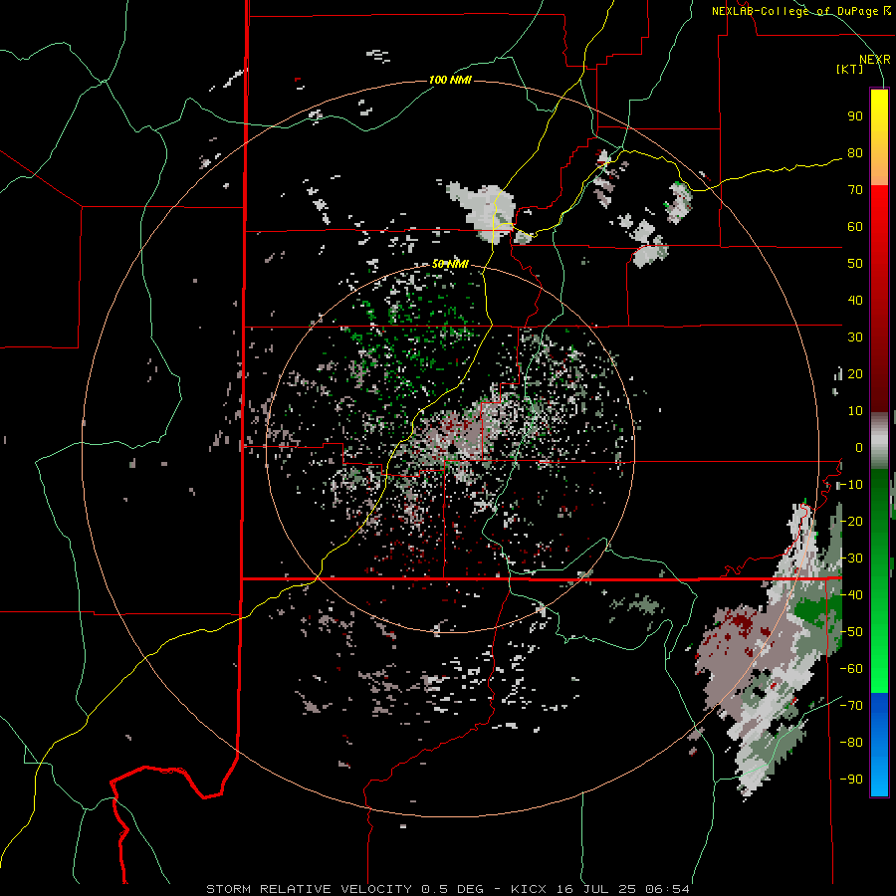Click the 10 value on the velocity scale
Viewport: 896px width, 896px height.
click(x=855, y=411)
